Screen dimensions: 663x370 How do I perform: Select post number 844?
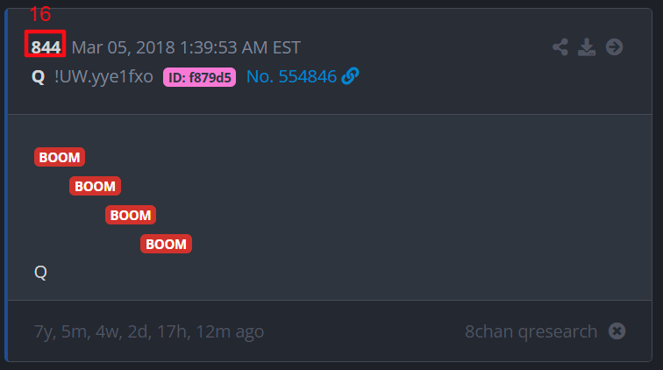click(46, 47)
